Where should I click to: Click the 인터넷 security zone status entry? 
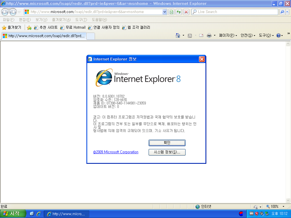[203, 207]
